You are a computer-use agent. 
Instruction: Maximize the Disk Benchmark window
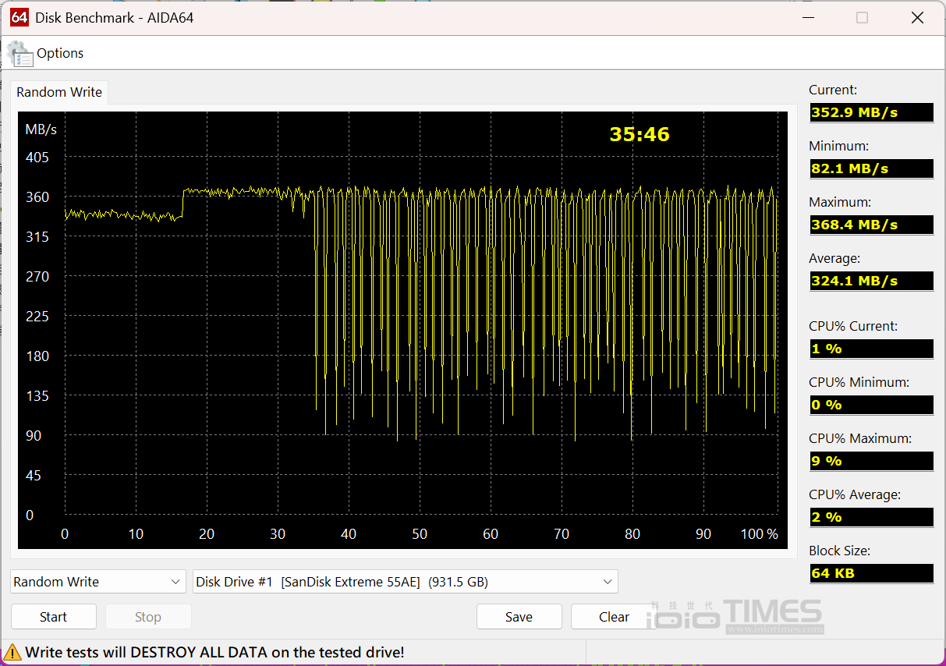pyautogui.click(x=862, y=17)
